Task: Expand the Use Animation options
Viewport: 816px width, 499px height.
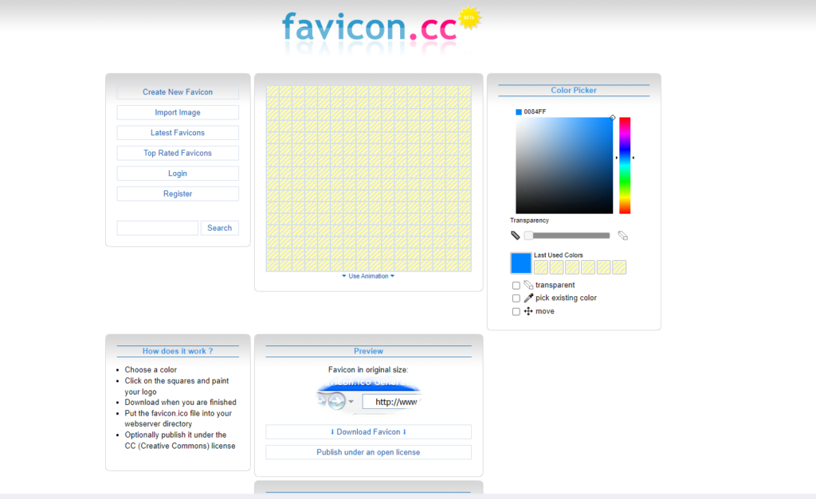Action: [368, 276]
